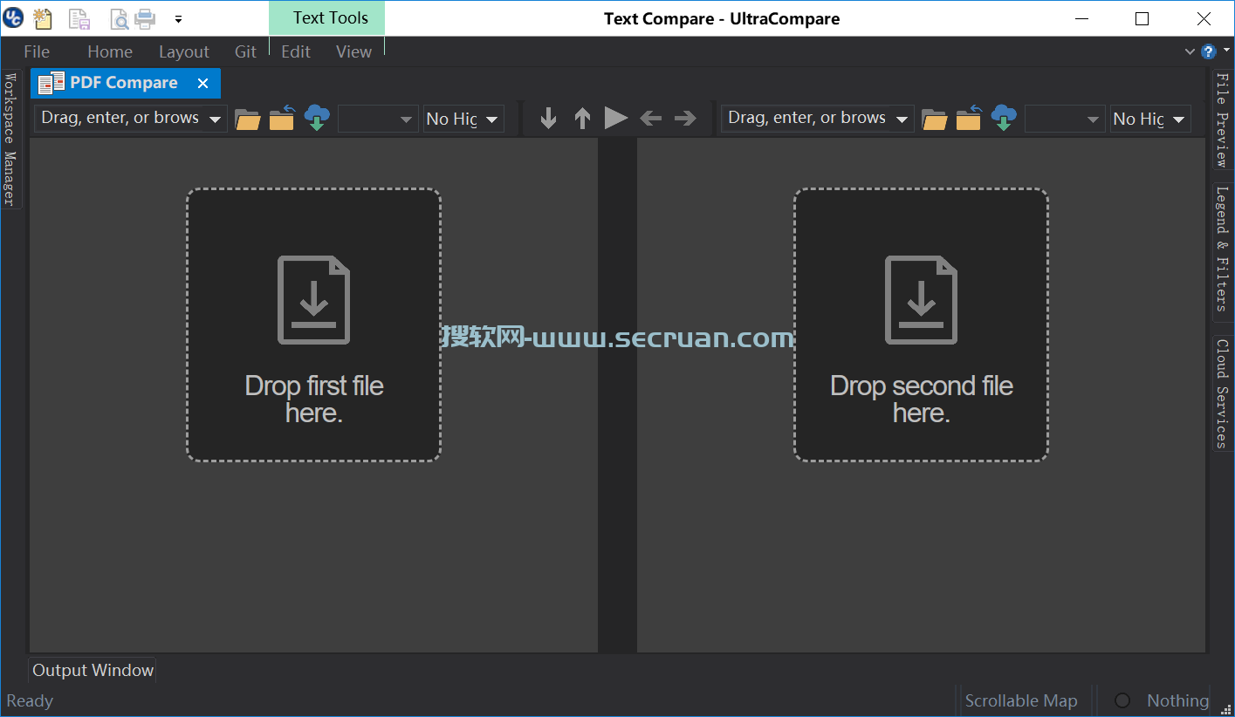Click right folder icon with blue arrow
Viewport: 1235px width, 717px height.
pos(969,119)
